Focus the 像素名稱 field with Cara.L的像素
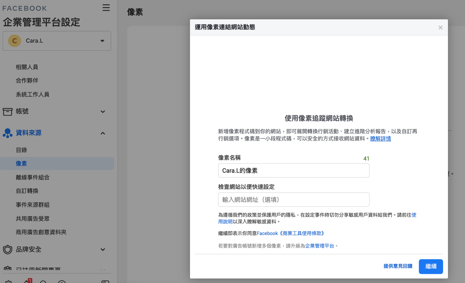The width and height of the screenshot is (465, 283). pos(294,170)
